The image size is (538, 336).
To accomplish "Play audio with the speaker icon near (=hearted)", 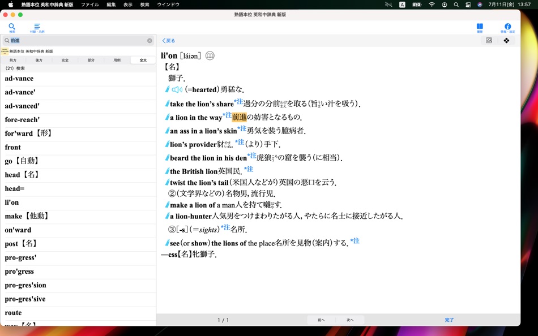I will click(177, 89).
